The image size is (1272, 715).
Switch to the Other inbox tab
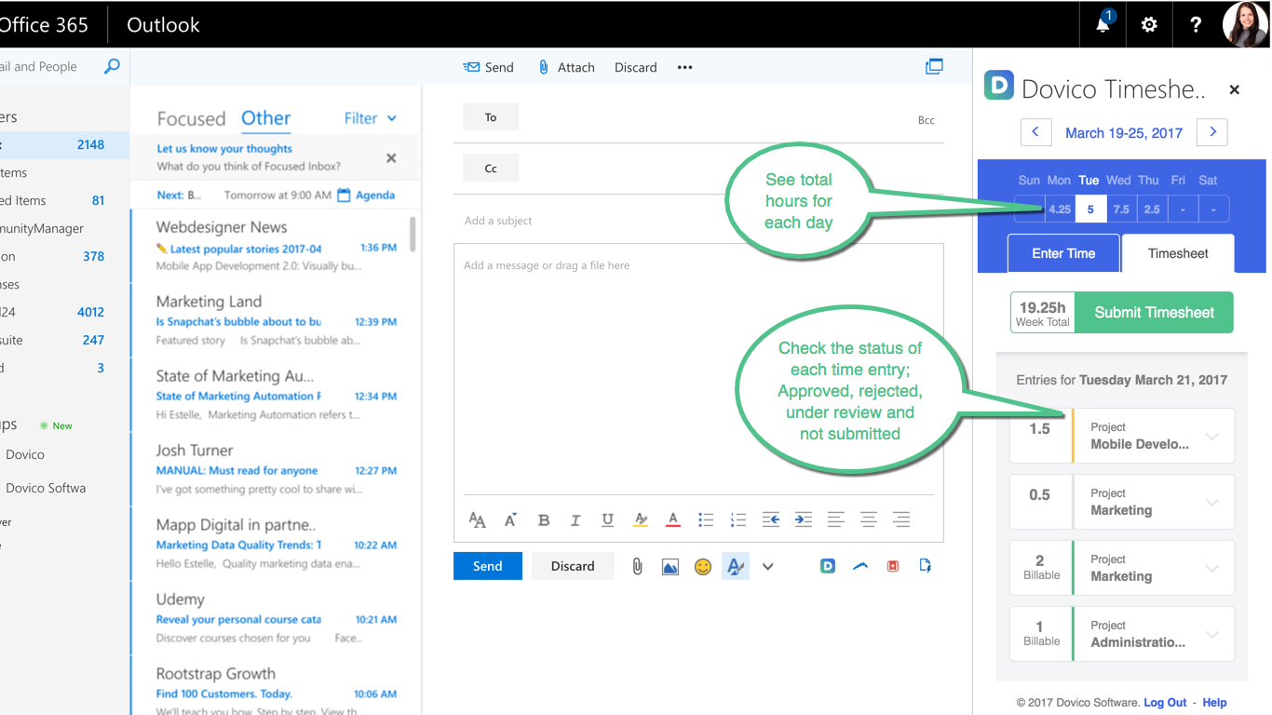pos(266,118)
